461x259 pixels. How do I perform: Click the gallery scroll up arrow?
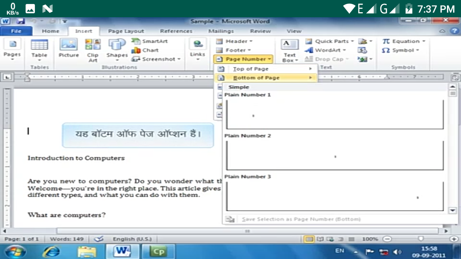coord(453,87)
